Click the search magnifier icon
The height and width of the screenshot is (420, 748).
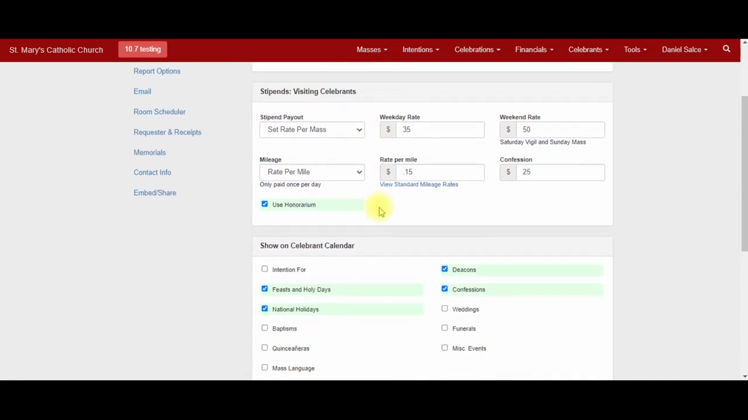click(x=726, y=49)
